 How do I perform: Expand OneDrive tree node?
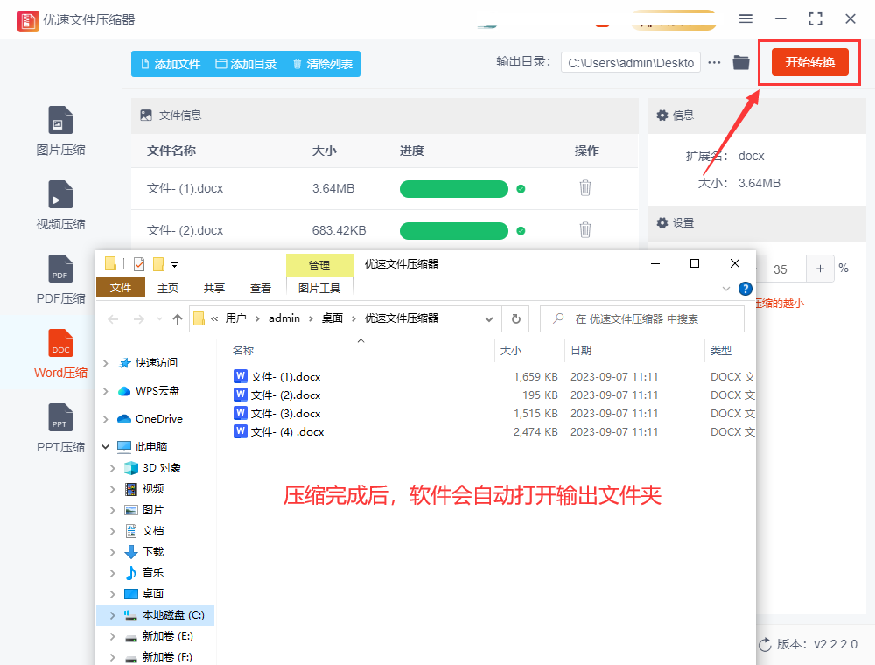[x=106, y=419]
